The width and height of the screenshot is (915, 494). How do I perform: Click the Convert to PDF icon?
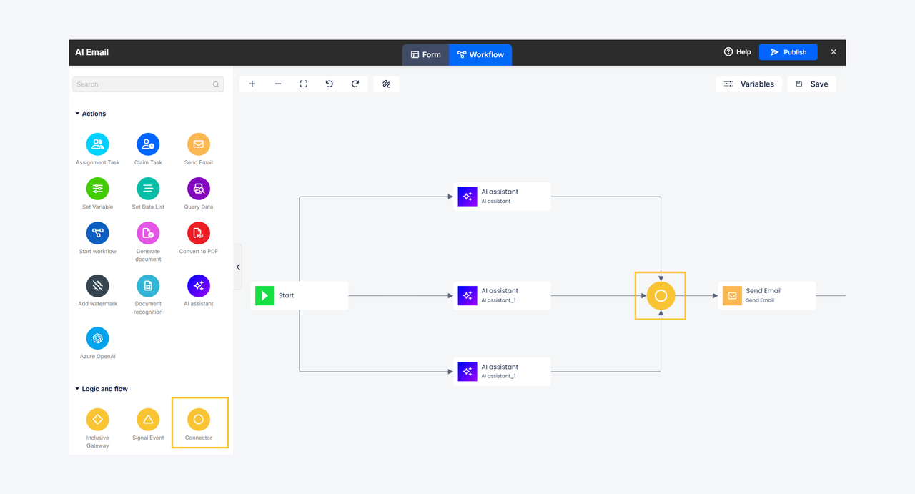[199, 233]
